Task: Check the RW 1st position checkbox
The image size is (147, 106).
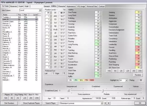Action: [x=64, y=57]
